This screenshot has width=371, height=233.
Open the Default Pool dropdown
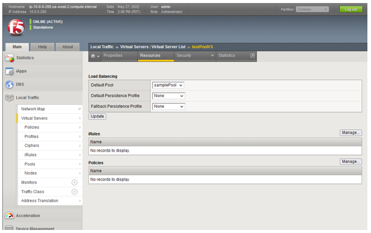point(168,85)
